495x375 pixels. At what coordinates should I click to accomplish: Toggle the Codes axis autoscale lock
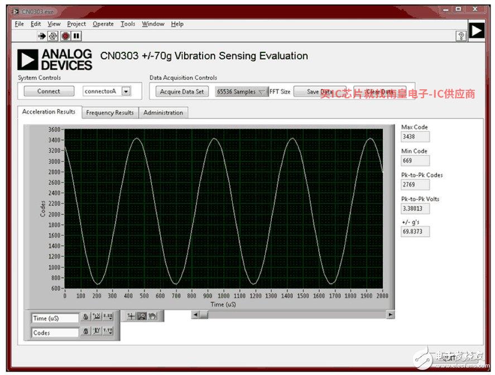[86, 331]
